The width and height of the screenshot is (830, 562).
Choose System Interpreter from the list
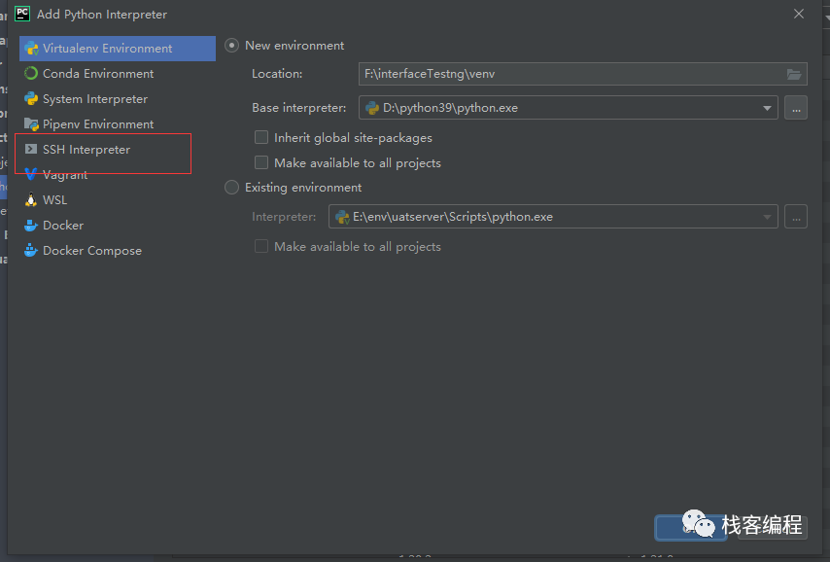117,99
